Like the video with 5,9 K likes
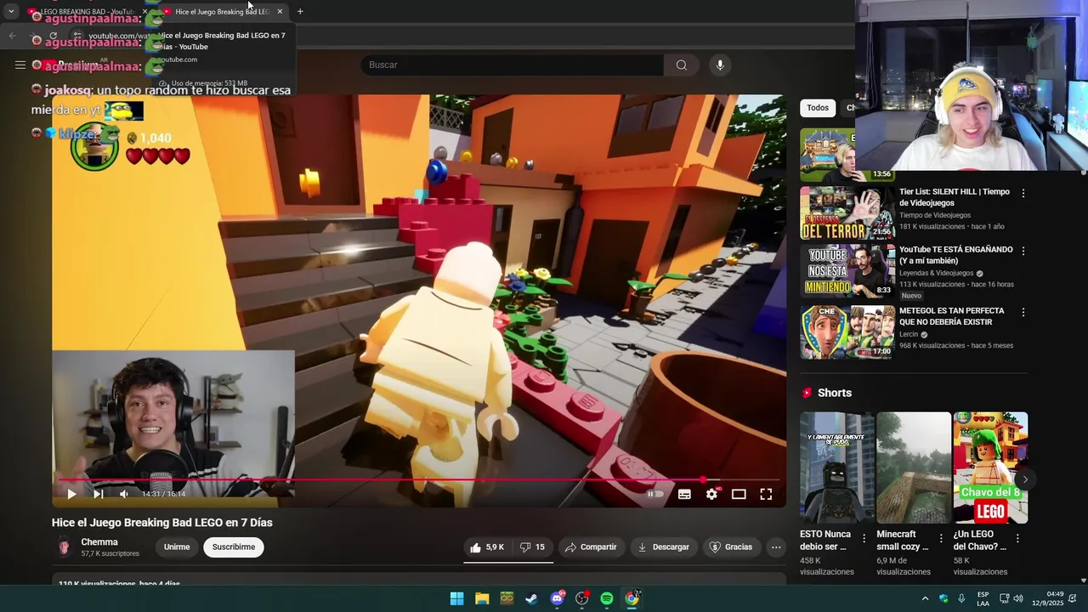The image size is (1088, 612). [x=487, y=547]
